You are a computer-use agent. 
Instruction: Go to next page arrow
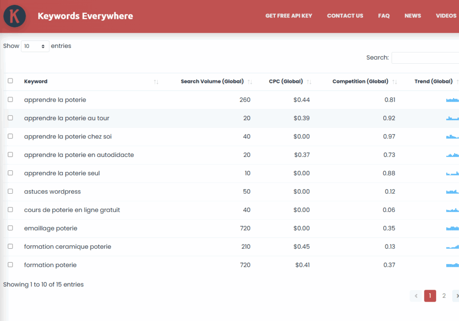(456, 296)
